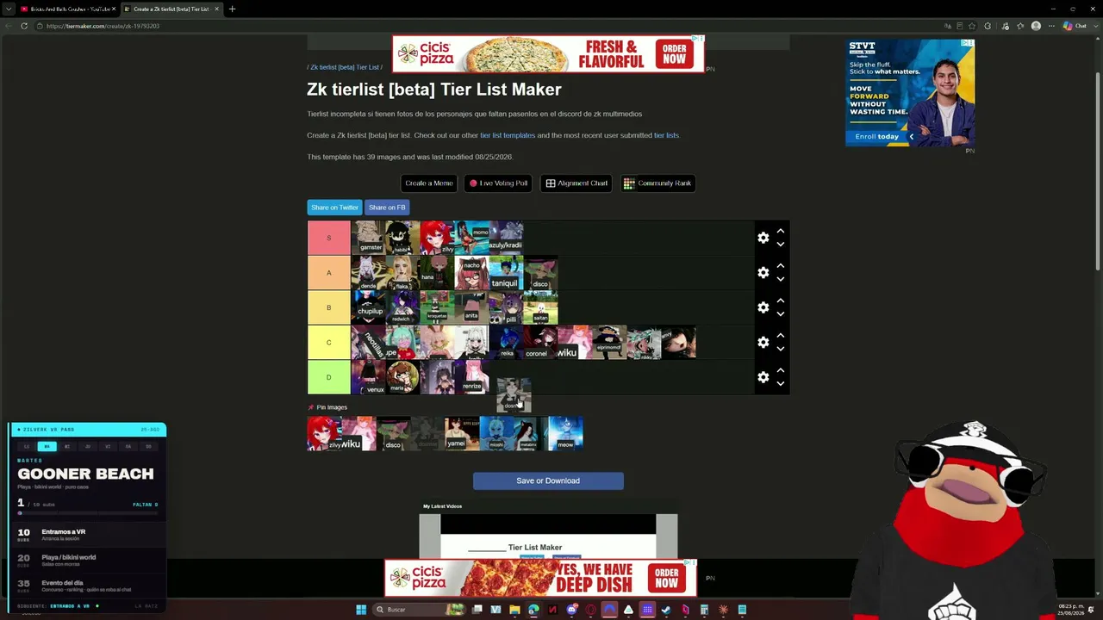1103x620 pixels.
Task: Open Windows Start menu
Action: pyautogui.click(x=361, y=610)
